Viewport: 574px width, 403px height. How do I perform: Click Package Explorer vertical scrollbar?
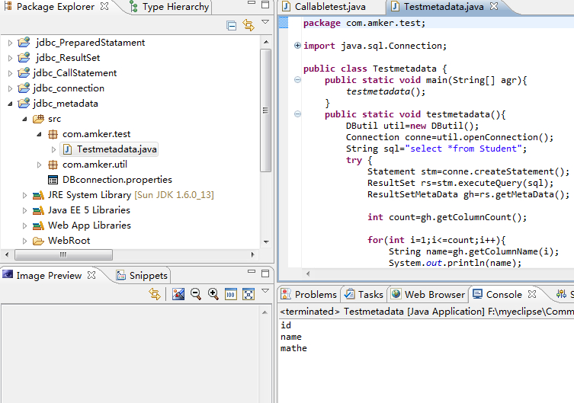tap(266, 110)
